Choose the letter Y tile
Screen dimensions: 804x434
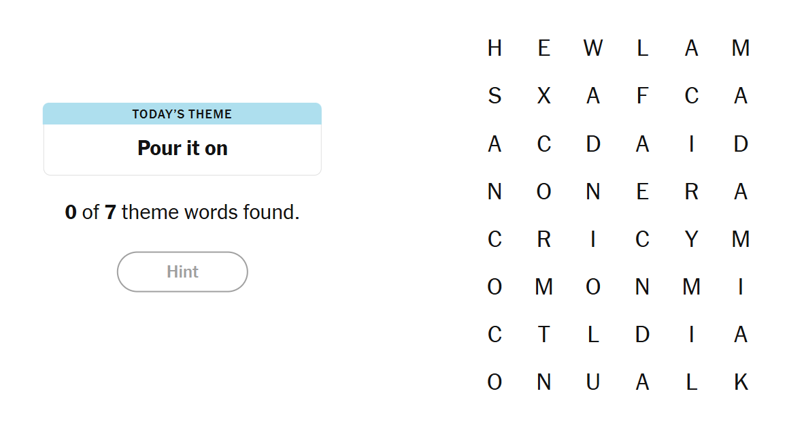click(691, 239)
